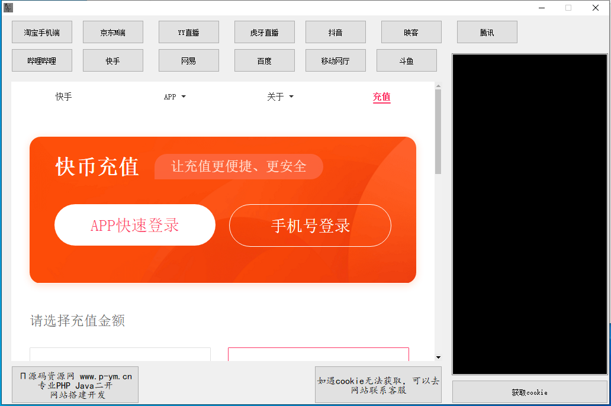Select the pink-outlined recharge amount box
The width and height of the screenshot is (611, 406).
click(x=319, y=354)
